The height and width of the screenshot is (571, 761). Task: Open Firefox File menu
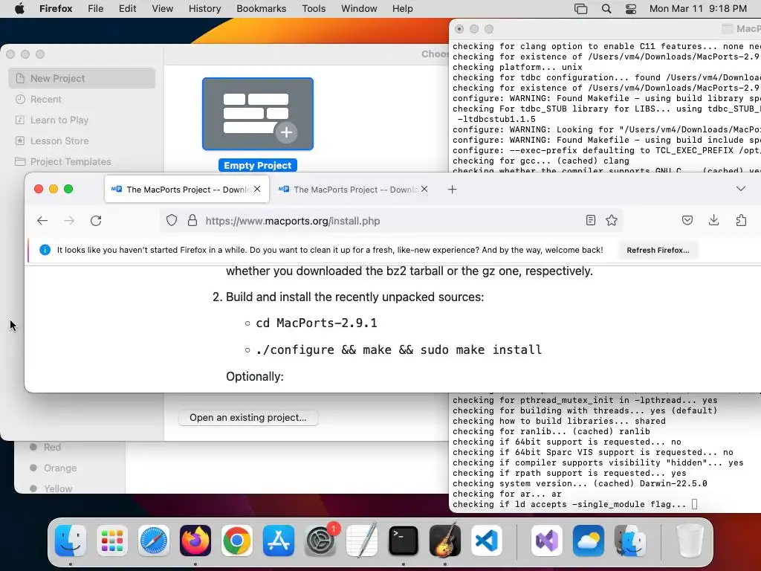(x=96, y=9)
